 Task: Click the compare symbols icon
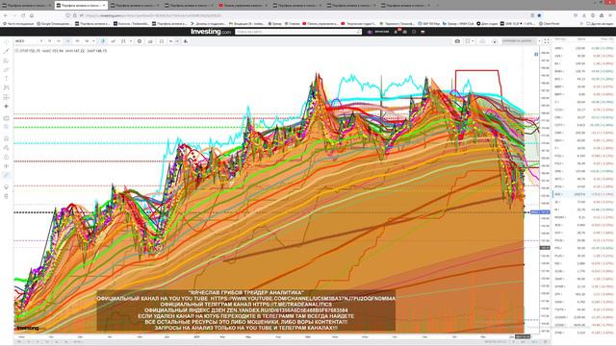(x=114, y=41)
